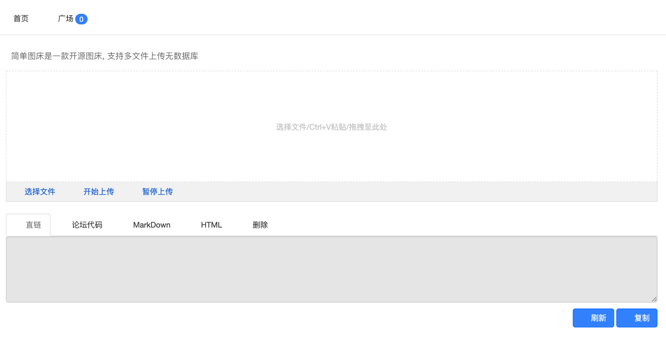This screenshot has width=666, height=338.
Task: Pause the upload via 暂停上传
Action: pyautogui.click(x=157, y=192)
